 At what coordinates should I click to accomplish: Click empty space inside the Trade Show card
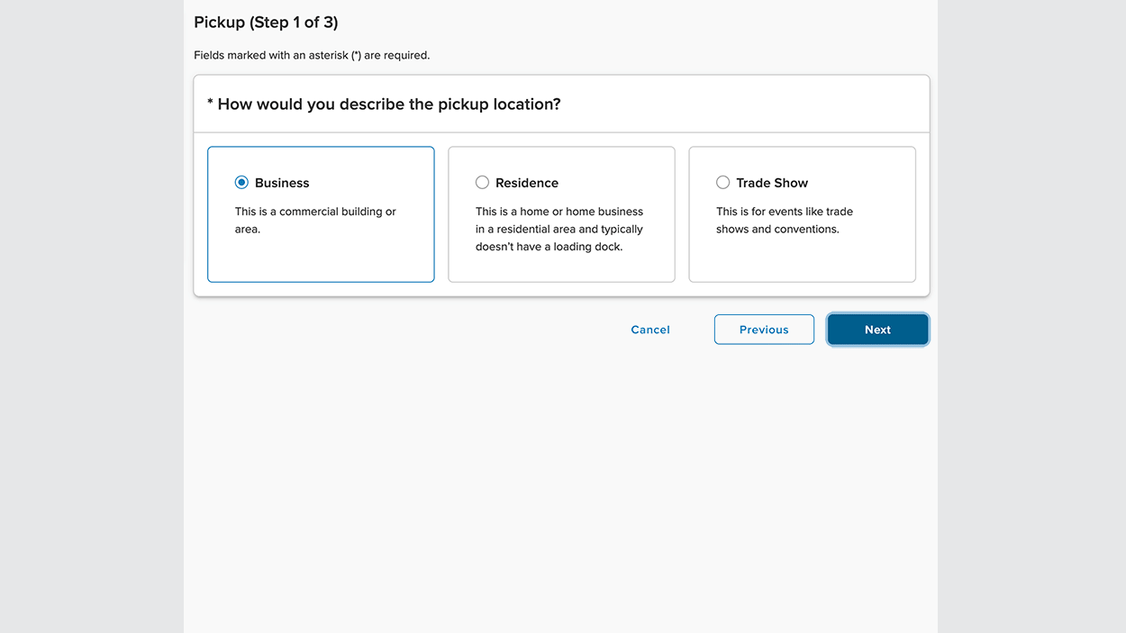click(x=802, y=259)
